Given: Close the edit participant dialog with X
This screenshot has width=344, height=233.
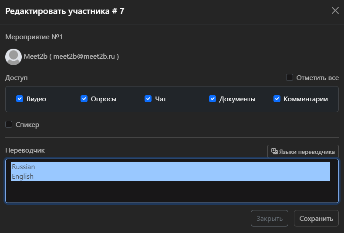Looking at the screenshot, I should [335, 11].
